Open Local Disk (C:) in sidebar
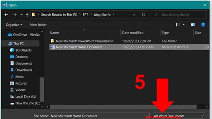 click(23, 97)
